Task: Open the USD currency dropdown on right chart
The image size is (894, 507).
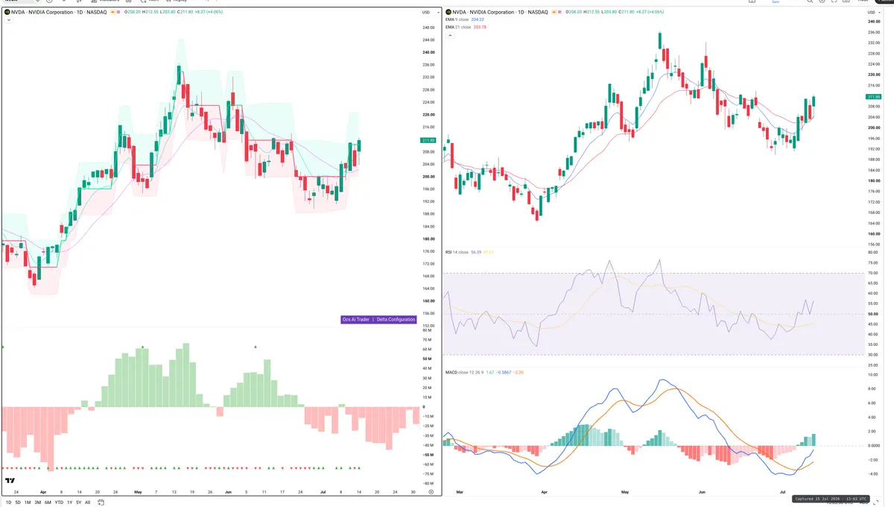Action: pyautogui.click(x=873, y=12)
